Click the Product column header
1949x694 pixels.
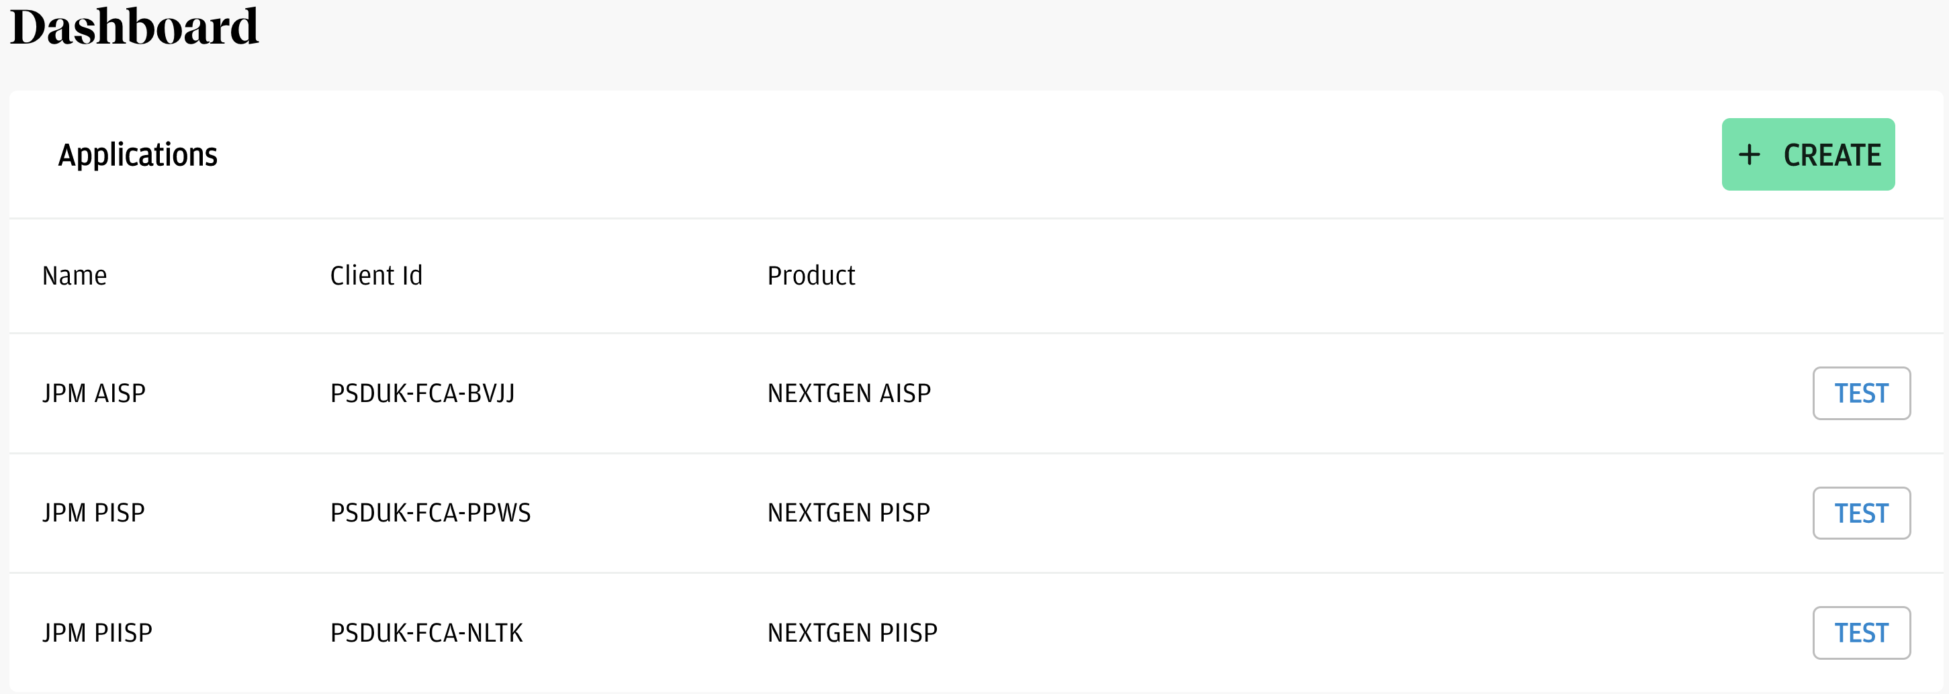coord(811,276)
